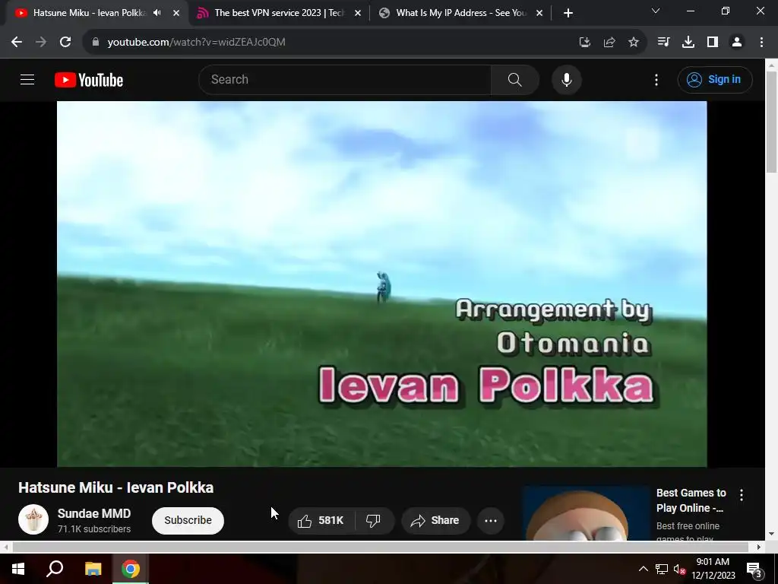This screenshot has width=778, height=584.
Task: Click the scroll right arrow
Action: tap(759, 547)
